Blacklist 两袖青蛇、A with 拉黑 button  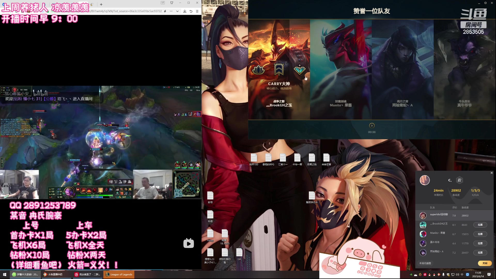click(x=480, y=253)
